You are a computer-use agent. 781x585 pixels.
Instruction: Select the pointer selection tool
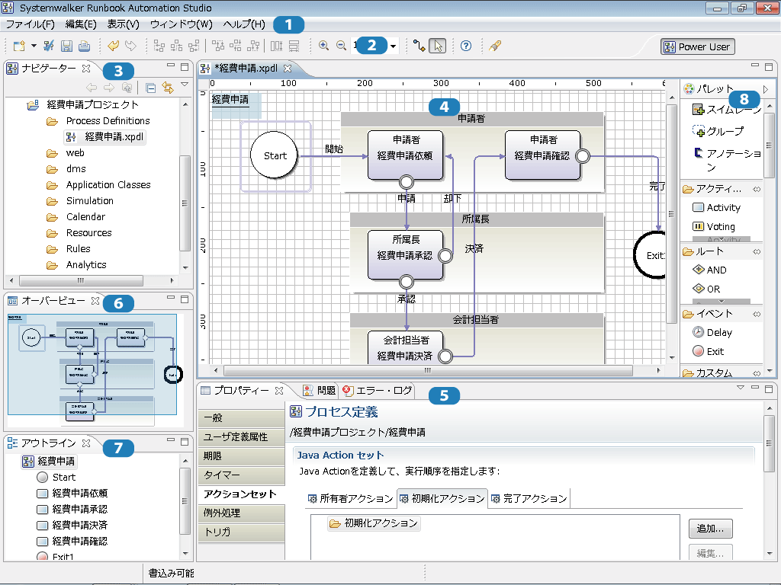438,46
